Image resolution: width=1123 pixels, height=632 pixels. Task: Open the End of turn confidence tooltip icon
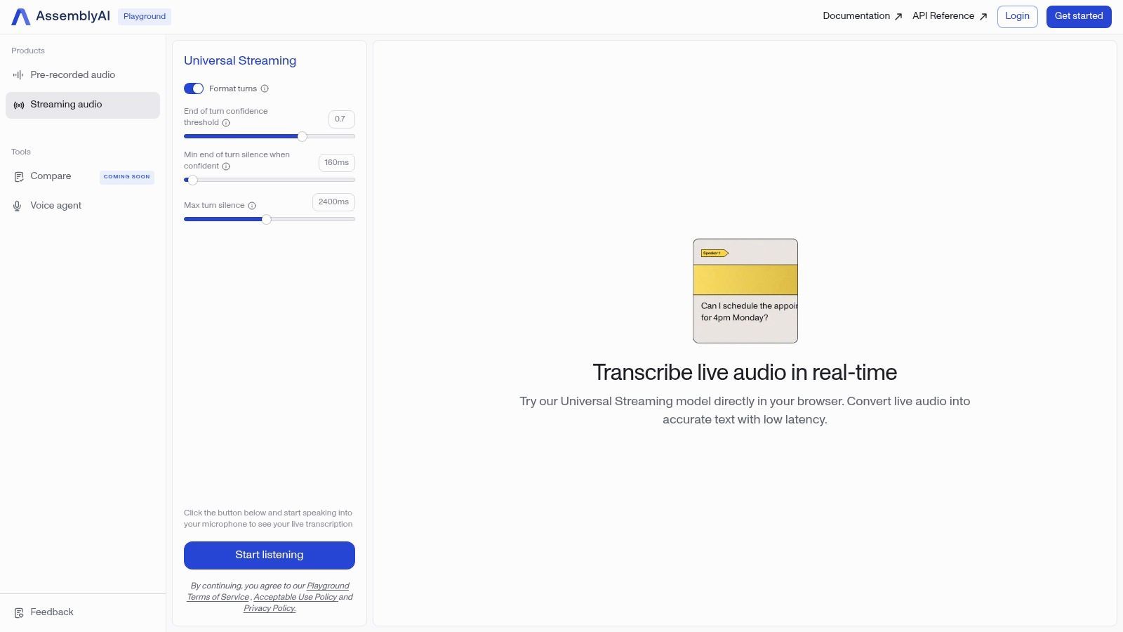tap(226, 122)
